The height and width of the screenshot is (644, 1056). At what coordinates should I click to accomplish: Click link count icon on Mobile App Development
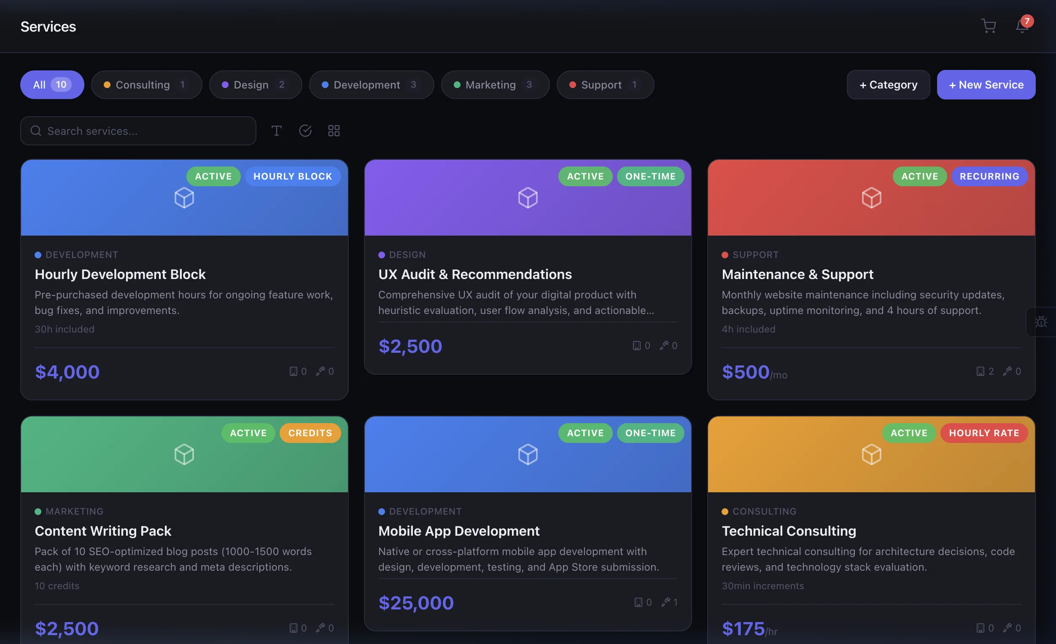[665, 602]
